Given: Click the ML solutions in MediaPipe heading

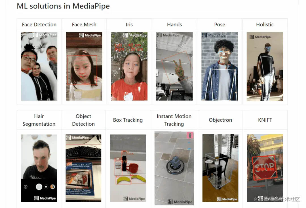Looking at the screenshot, I should tap(63, 6).
